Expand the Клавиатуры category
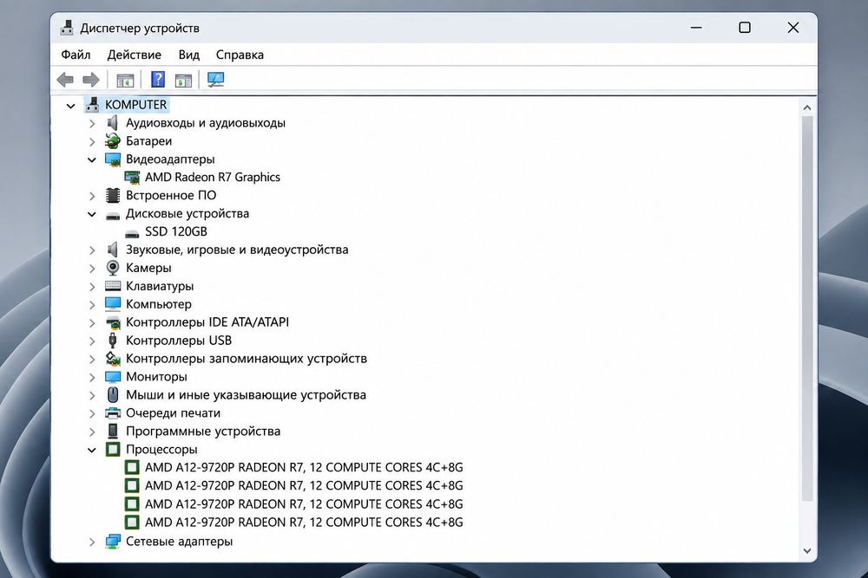868x578 pixels. 92,287
